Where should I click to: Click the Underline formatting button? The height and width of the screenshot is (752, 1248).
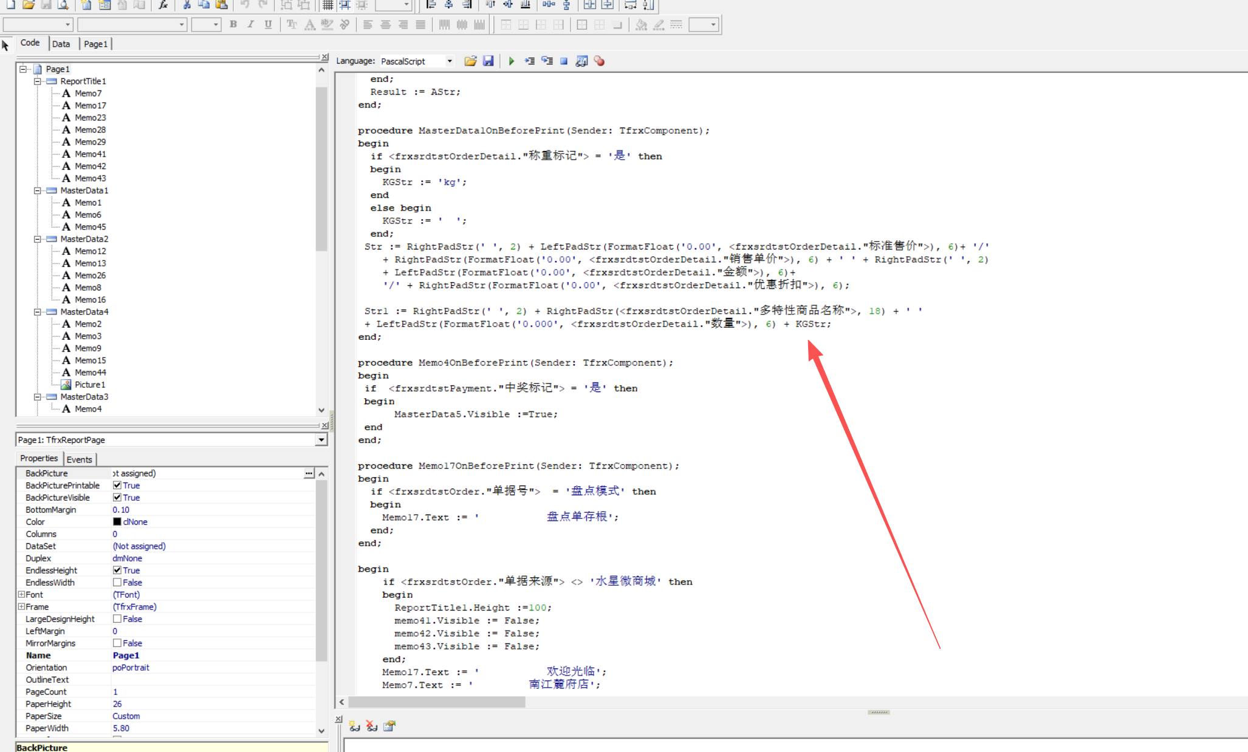coord(268,25)
